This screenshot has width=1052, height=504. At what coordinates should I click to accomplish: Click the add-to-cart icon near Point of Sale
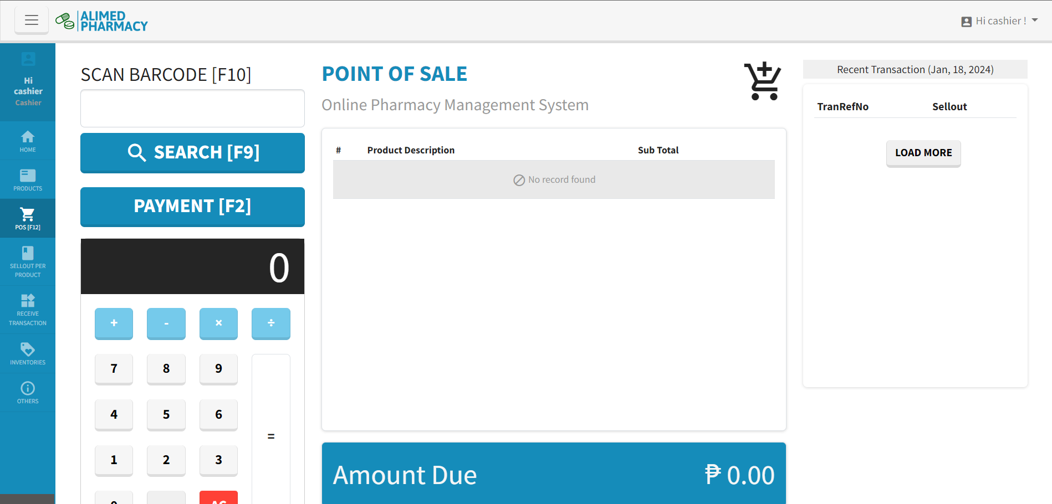pos(763,81)
